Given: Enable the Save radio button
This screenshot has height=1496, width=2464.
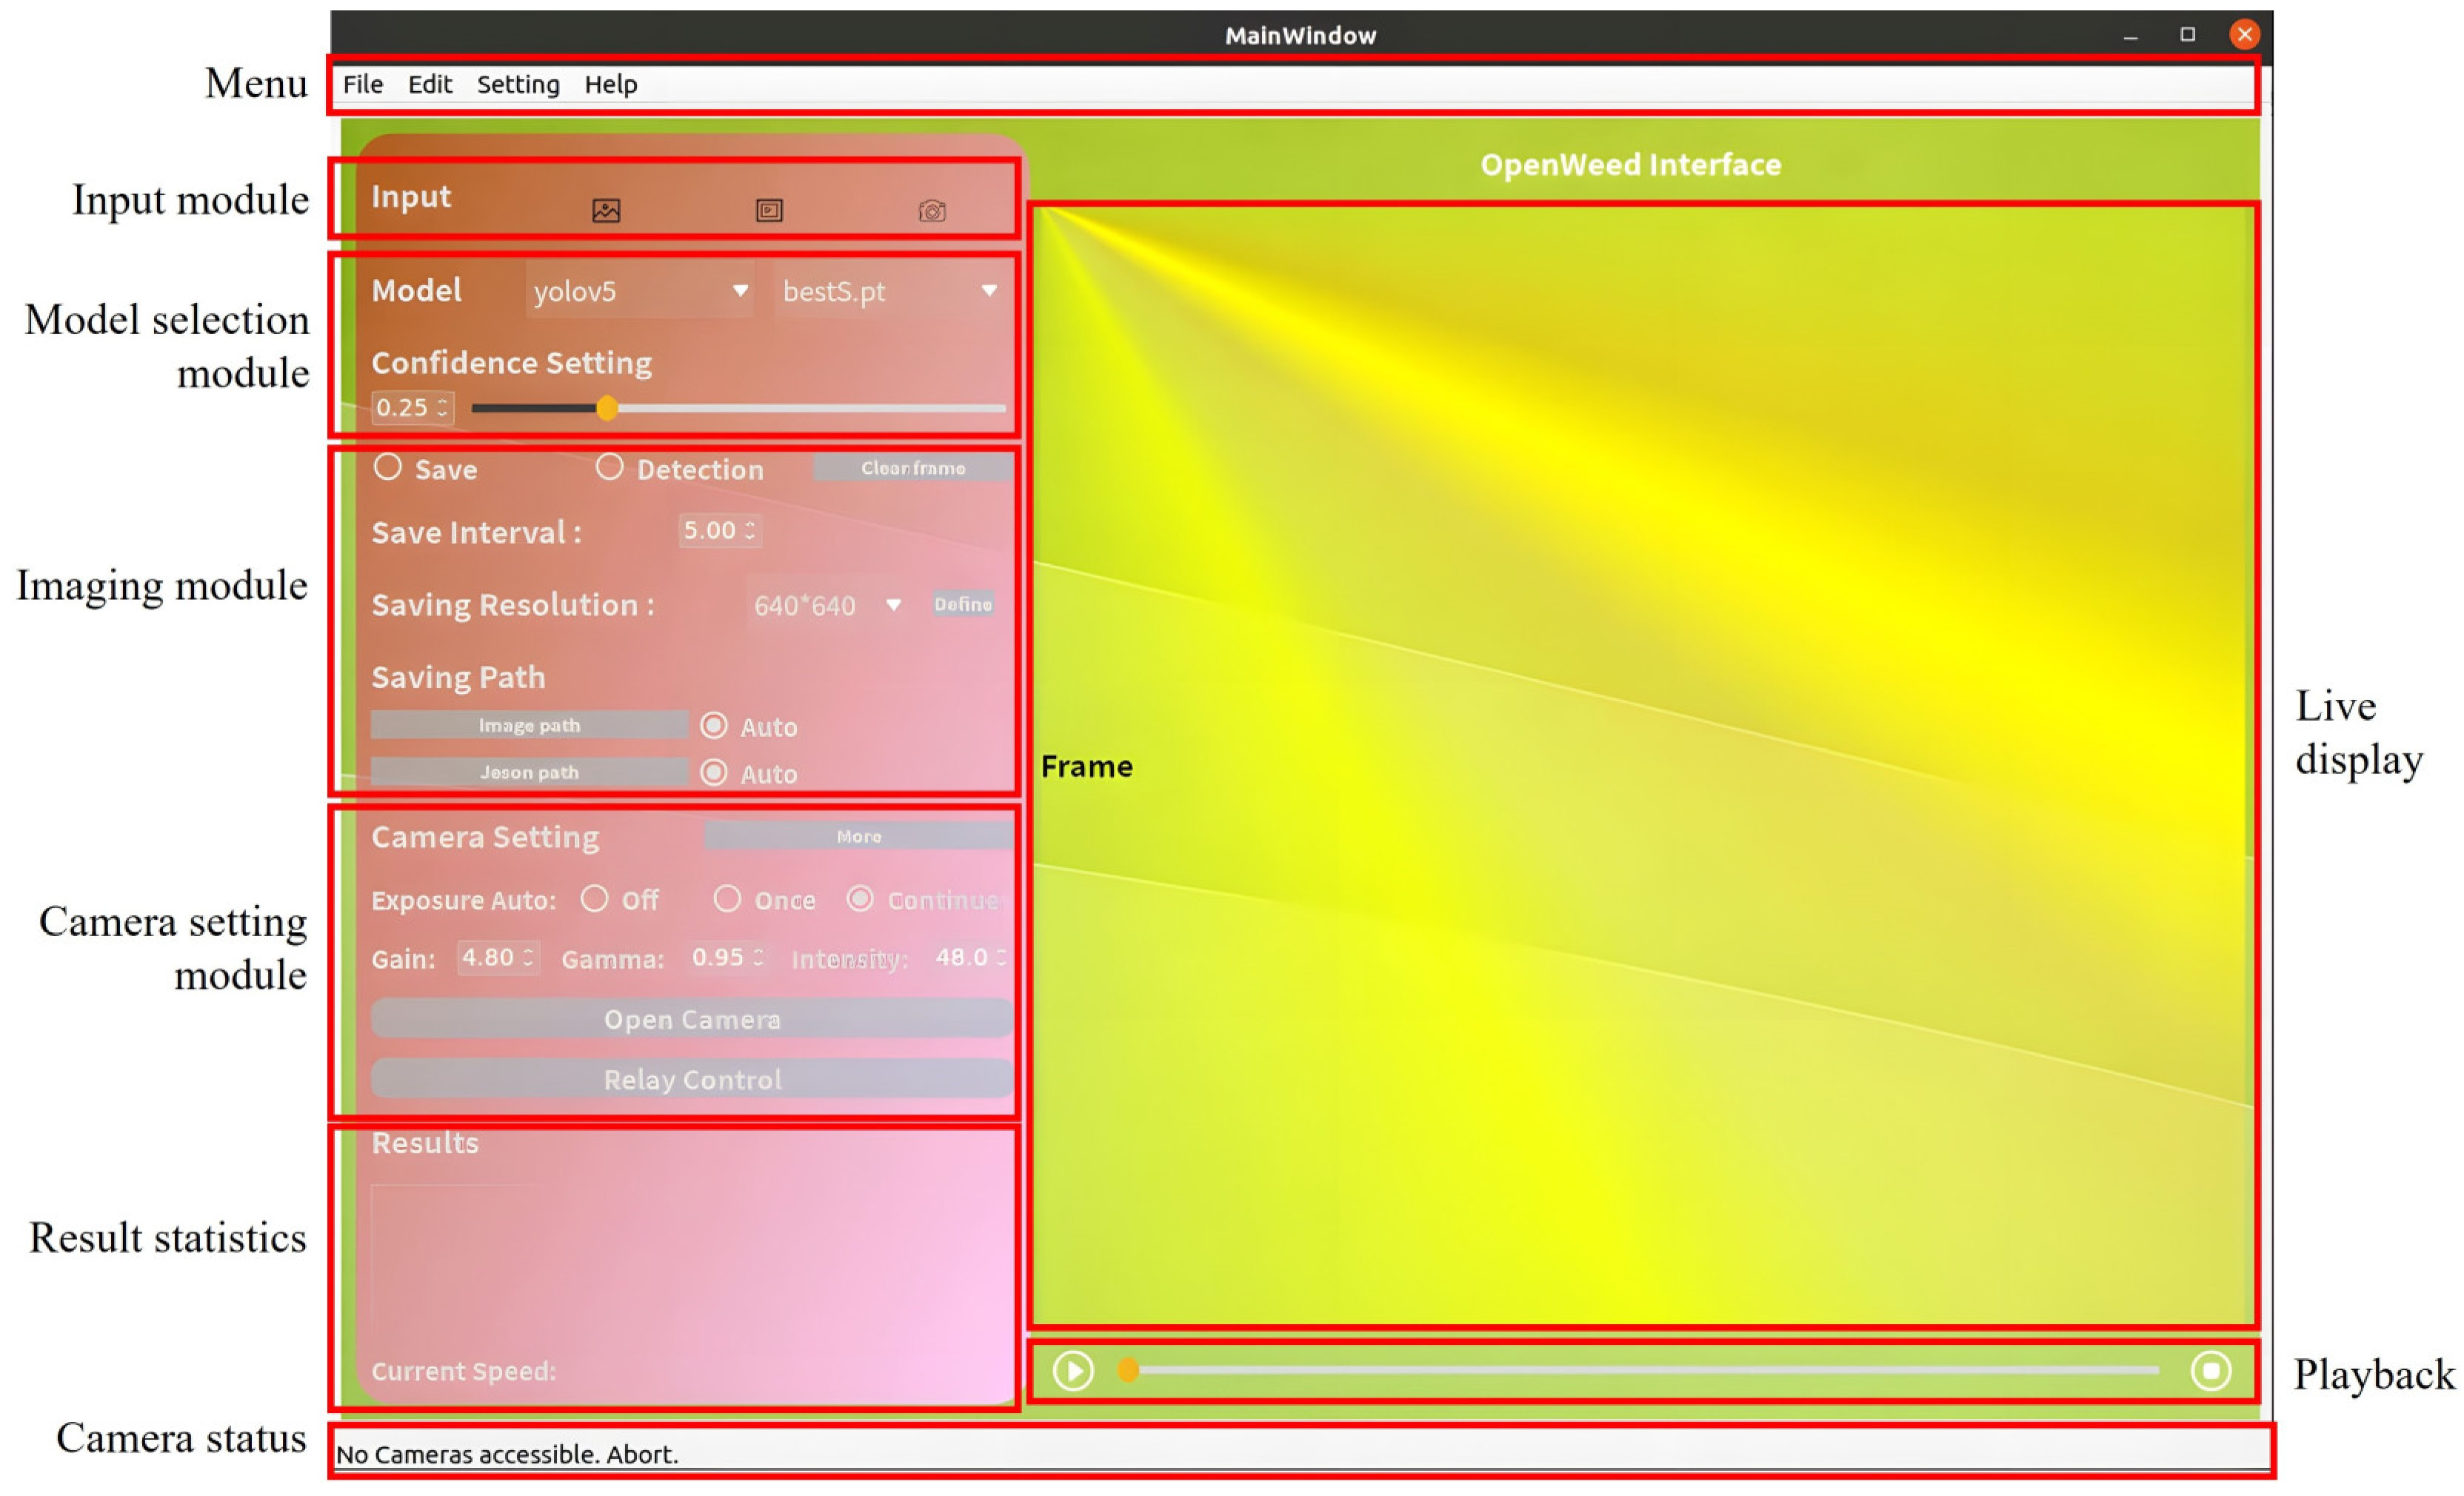Looking at the screenshot, I should click(388, 467).
